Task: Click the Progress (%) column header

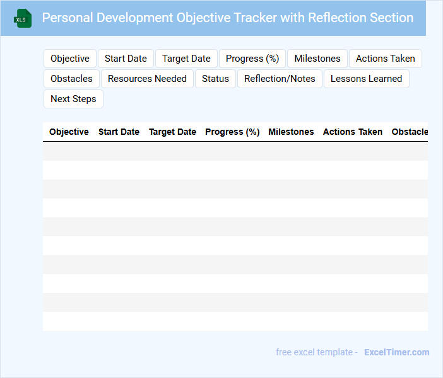Action: [232, 132]
